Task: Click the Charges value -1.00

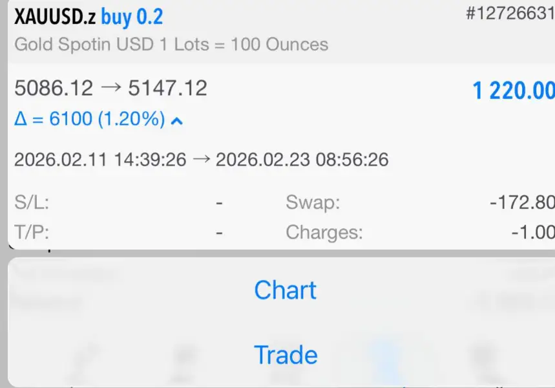Action: [x=532, y=232]
